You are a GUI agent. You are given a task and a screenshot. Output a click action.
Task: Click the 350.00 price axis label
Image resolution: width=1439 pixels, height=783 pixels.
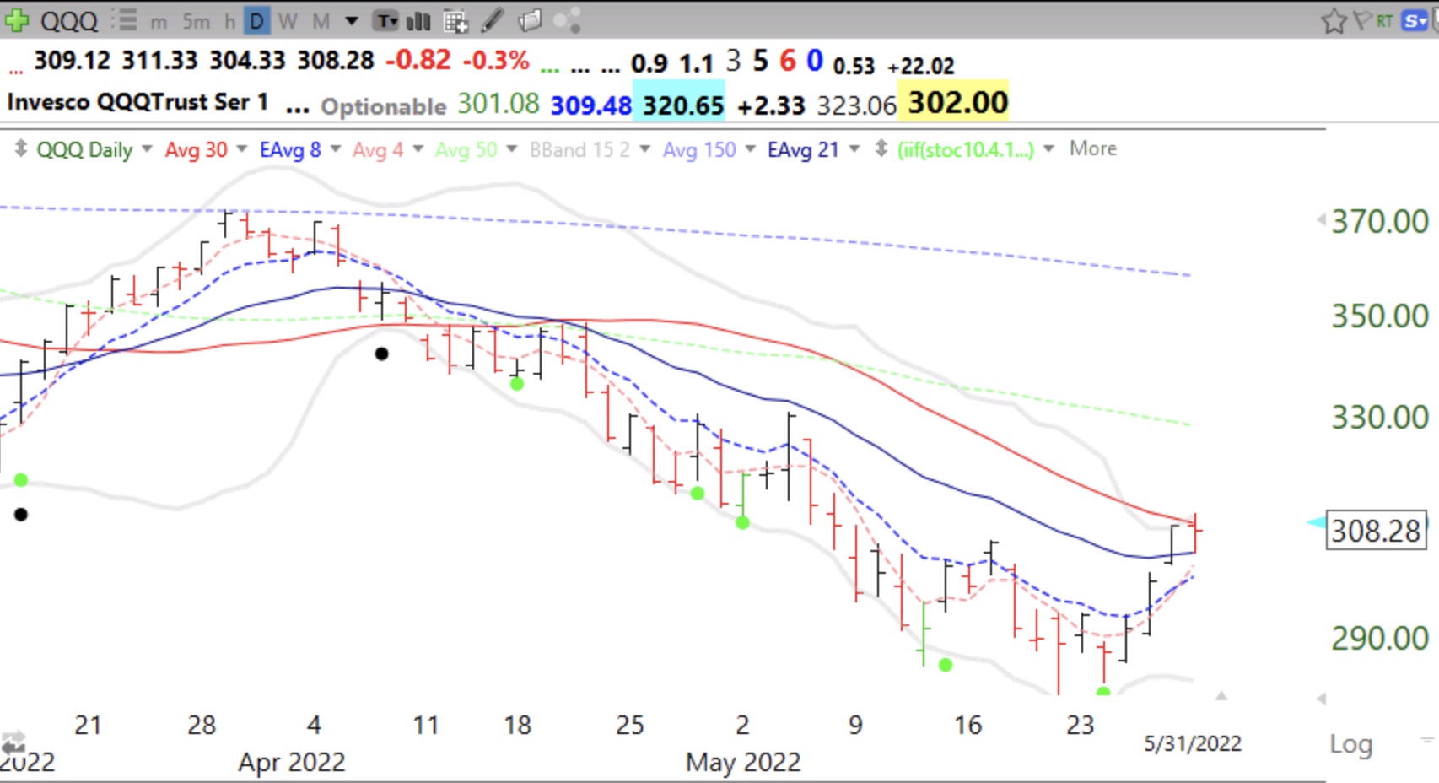pyautogui.click(x=1380, y=316)
